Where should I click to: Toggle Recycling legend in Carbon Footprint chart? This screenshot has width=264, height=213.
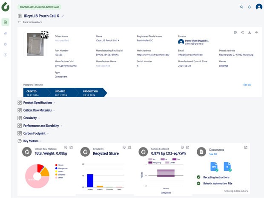155,163
